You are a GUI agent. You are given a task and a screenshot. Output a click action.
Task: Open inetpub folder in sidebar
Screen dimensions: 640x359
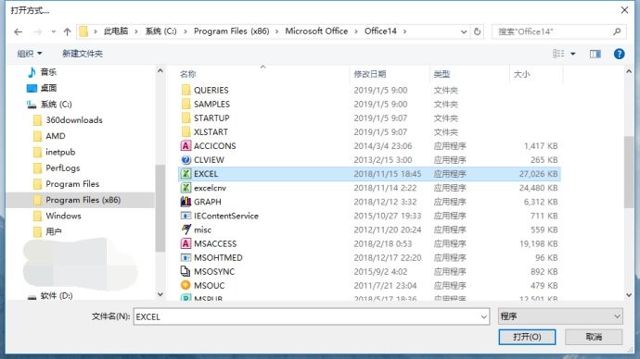[x=60, y=152]
